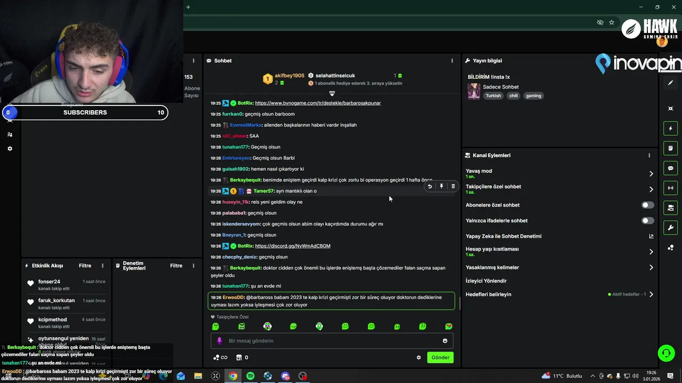The width and height of the screenshot is (682, 383).
Task: Open Filtre in Etkinlik Akışı panel
Action: 85,265
